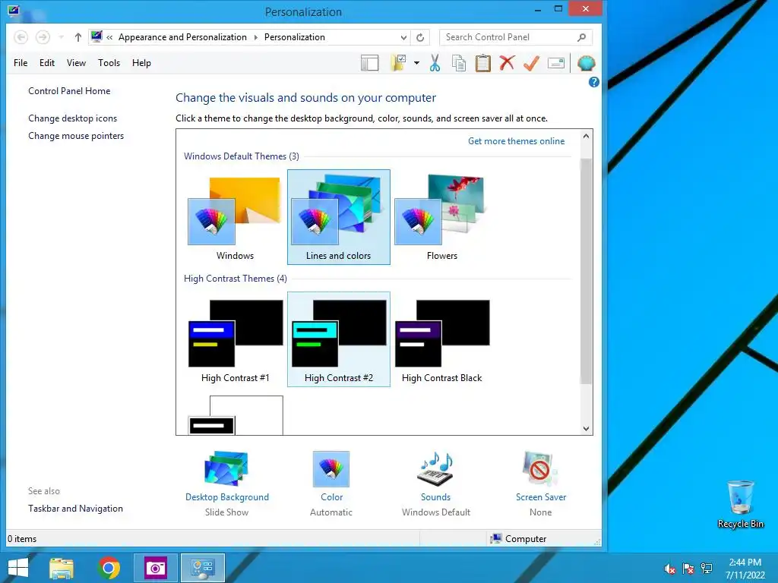Click the theme list vertical scrollbar thumb

pos(586,271)
